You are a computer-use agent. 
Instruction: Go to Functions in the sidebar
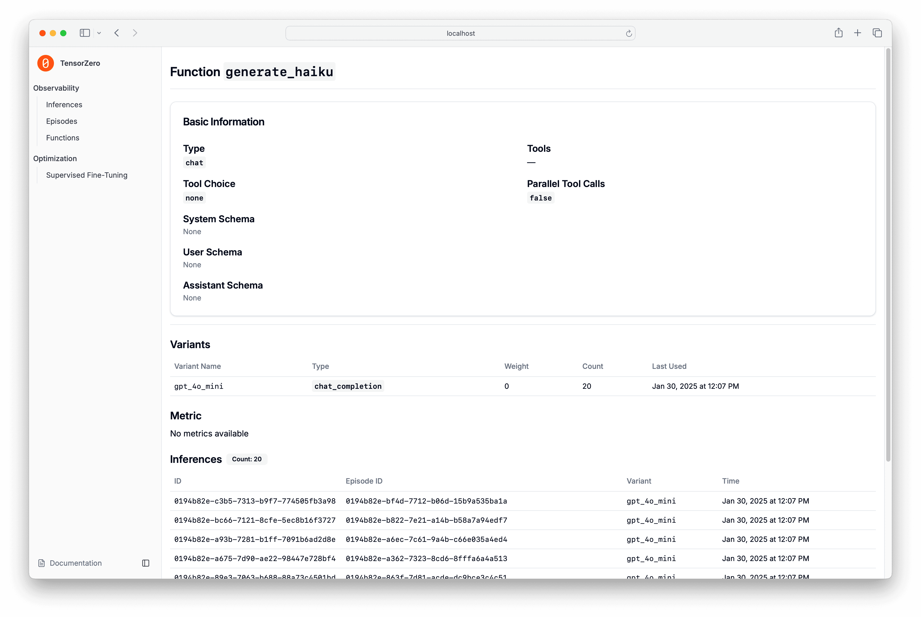[63, 138]
